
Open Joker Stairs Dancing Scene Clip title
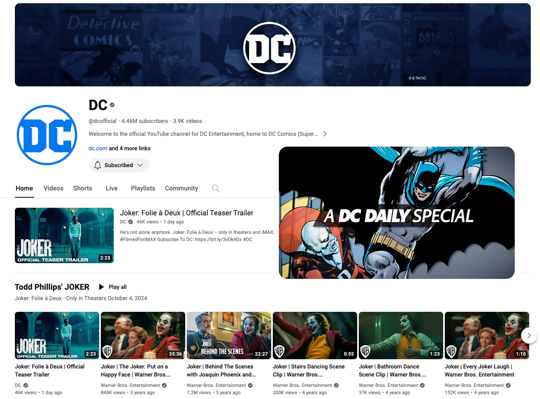click(309, 370)
